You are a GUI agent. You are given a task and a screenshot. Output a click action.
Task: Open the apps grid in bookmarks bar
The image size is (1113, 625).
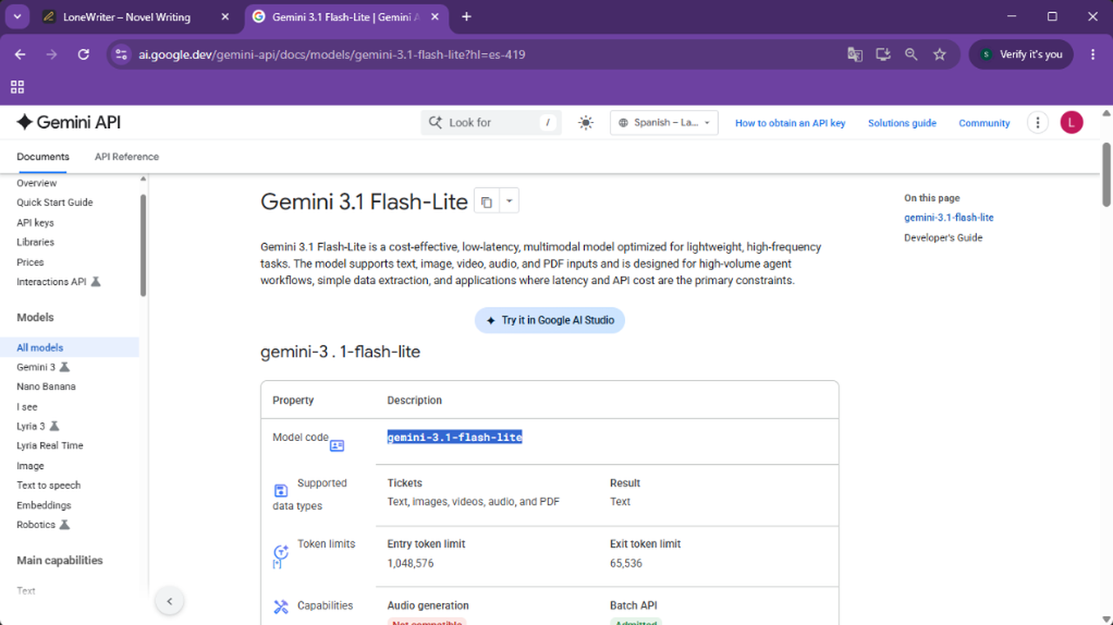tap(17, 87)
